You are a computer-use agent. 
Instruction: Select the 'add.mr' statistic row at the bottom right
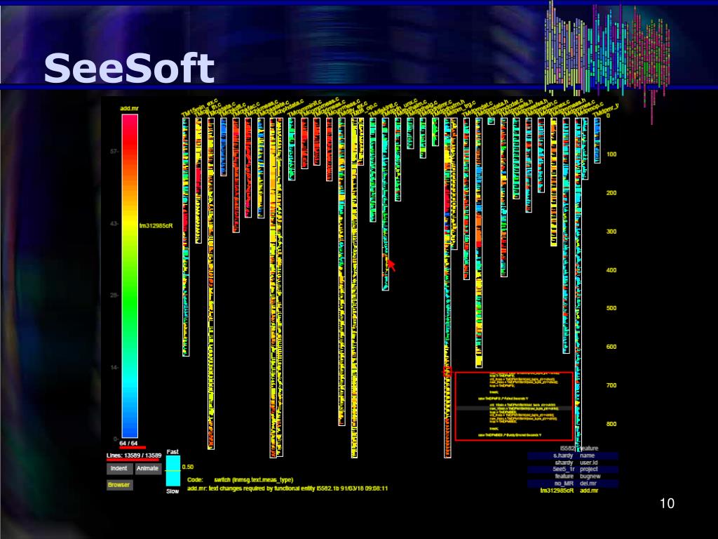(572, 491)
